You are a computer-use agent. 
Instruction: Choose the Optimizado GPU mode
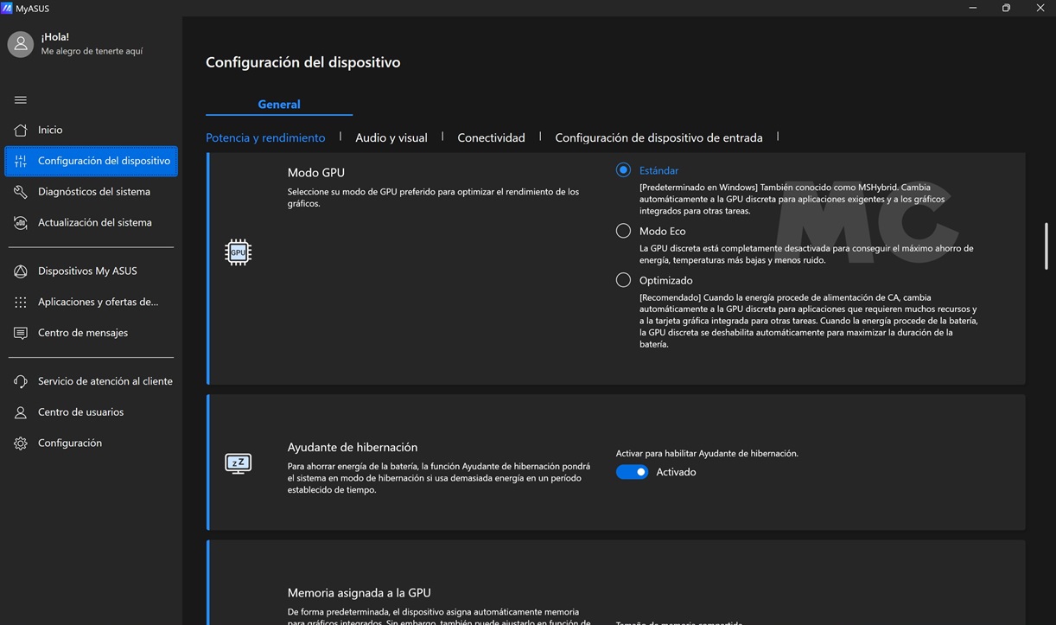[x=623, y=280]
